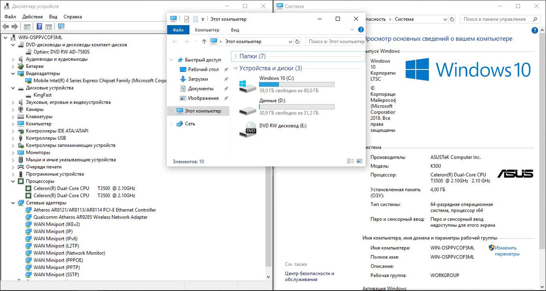Screen dimensions: 546x291
Task: Expand the Контроллеры USB category
Action: [13, 138]
